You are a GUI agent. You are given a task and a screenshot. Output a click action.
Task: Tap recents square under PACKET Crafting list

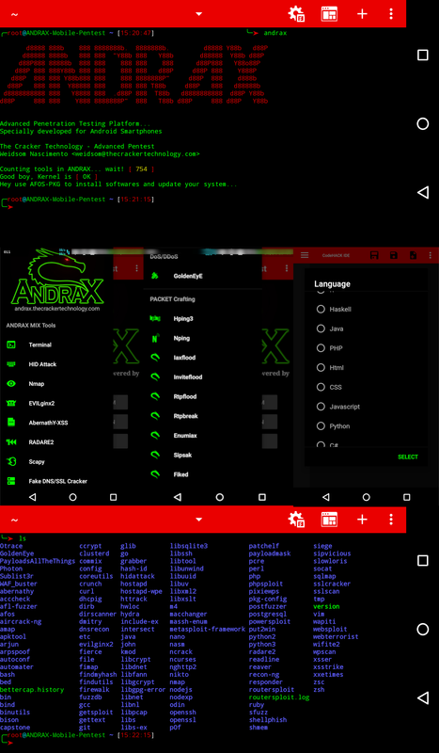[x=262, y=497]
